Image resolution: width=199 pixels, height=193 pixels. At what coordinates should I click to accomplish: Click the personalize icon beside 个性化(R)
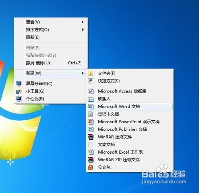point(19,99)
